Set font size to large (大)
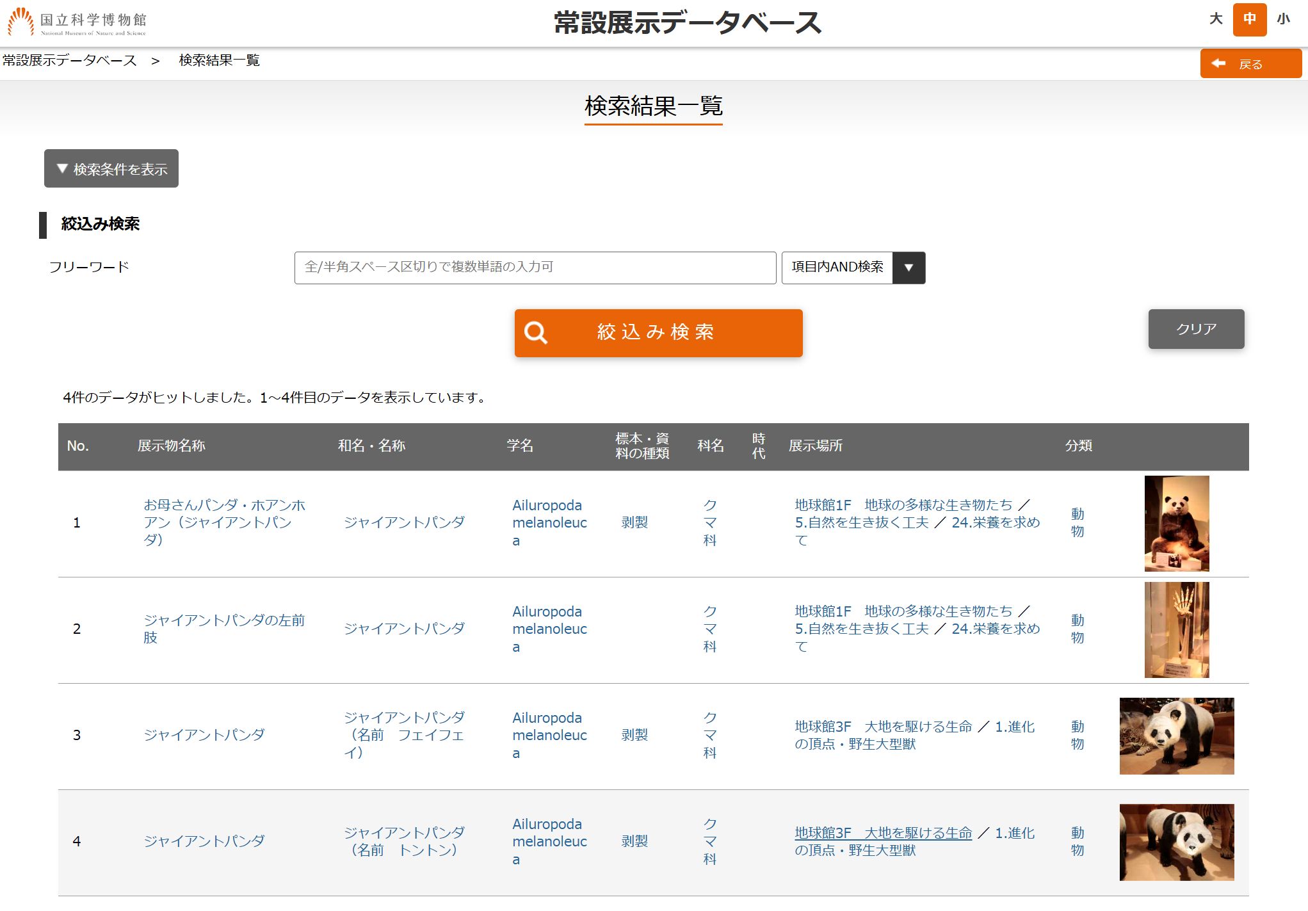 pyautogui.click(x=1216, y=19)
